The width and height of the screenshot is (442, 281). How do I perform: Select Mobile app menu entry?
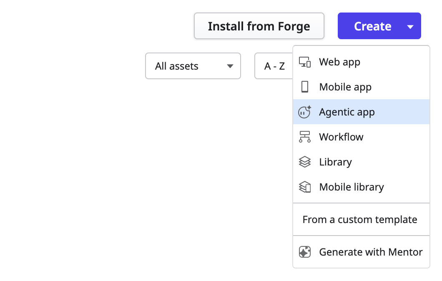click(362, 87)
